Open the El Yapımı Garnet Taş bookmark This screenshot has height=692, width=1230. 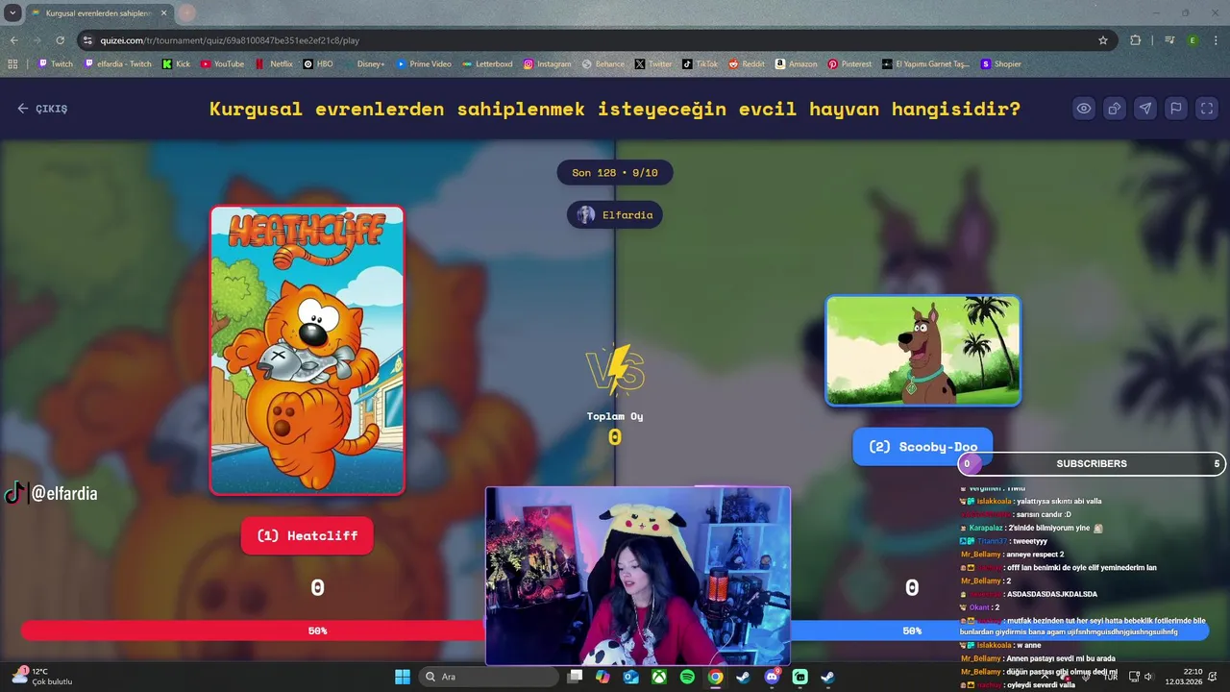point(926,64)
